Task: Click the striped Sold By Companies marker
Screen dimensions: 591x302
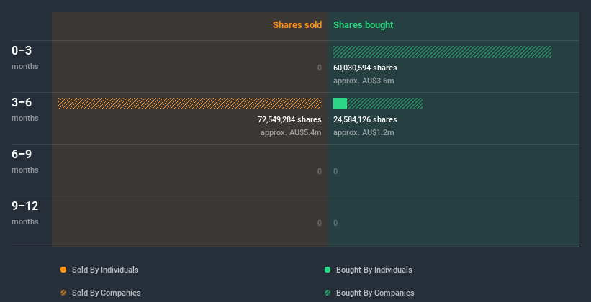Action: click(63, 293)
